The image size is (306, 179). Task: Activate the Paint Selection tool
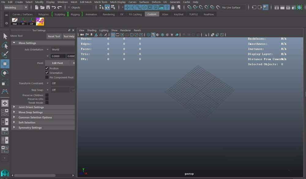coord(5,55)
